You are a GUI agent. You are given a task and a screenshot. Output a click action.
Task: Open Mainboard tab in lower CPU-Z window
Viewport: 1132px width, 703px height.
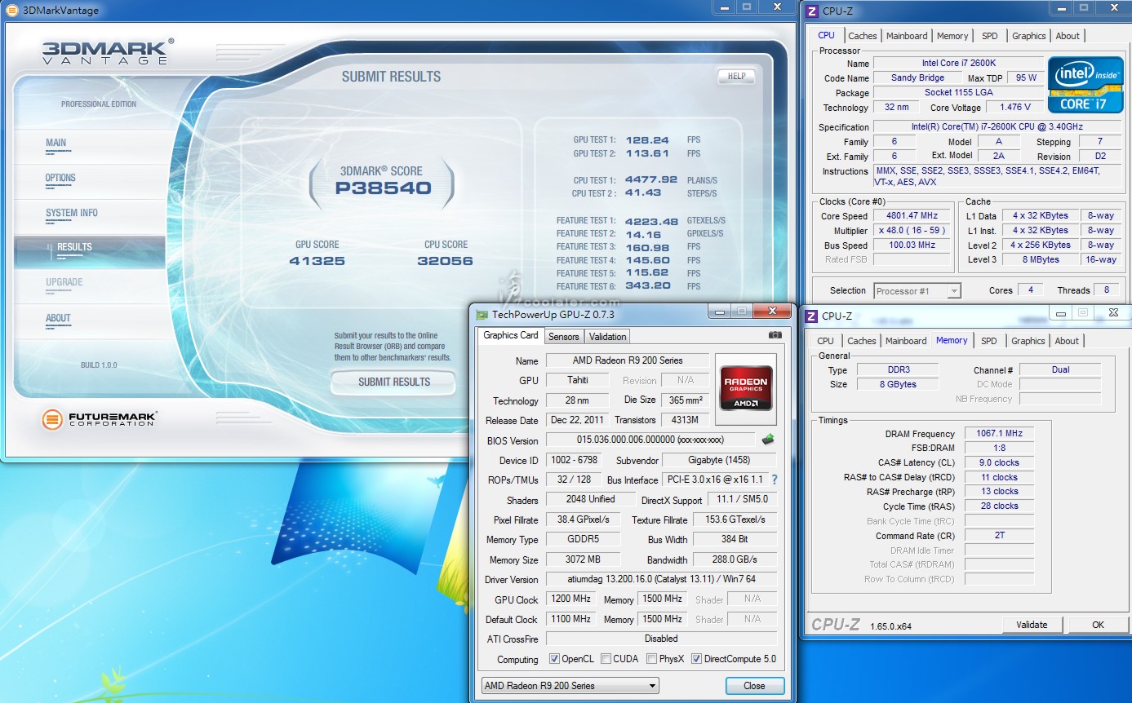tap(906, 341)
